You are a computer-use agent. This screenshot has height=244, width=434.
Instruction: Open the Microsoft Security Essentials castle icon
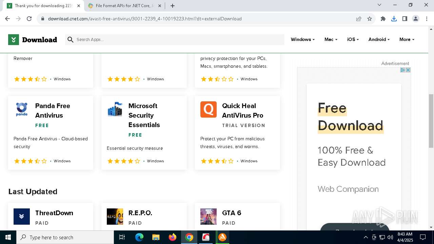(x=115, y=109)
